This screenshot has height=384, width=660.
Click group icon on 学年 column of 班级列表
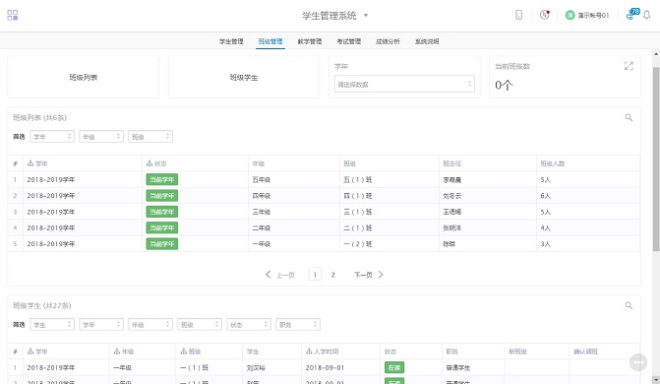30,163
